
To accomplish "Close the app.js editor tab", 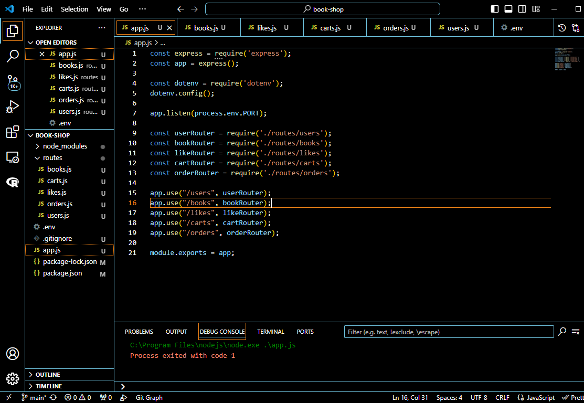I will [x=169, y=28].
